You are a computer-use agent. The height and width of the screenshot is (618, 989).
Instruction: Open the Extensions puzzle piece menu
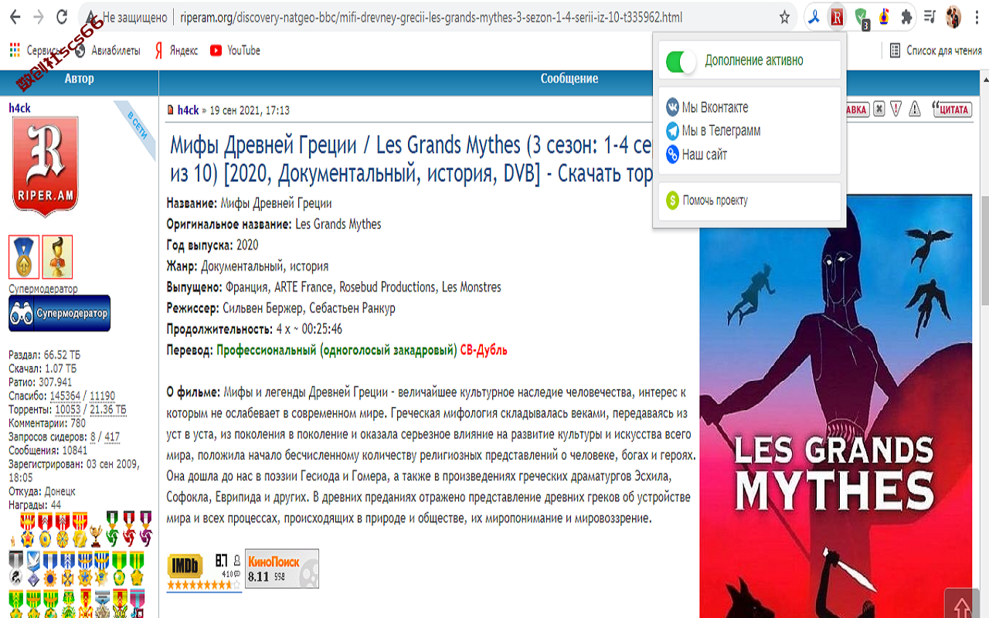coord(906,17)
